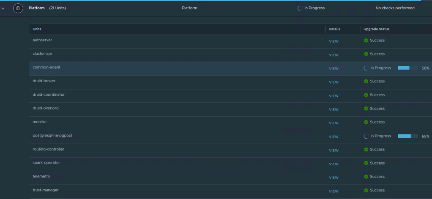This screenshot has height=199, width=432.
Task: Click the Success check icon for druid-broker
Action: point(366,81)
